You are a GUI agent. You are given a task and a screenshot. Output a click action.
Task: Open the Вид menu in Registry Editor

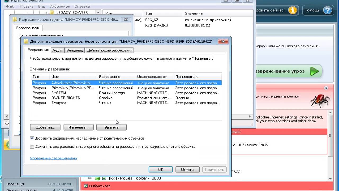(41, 6)
